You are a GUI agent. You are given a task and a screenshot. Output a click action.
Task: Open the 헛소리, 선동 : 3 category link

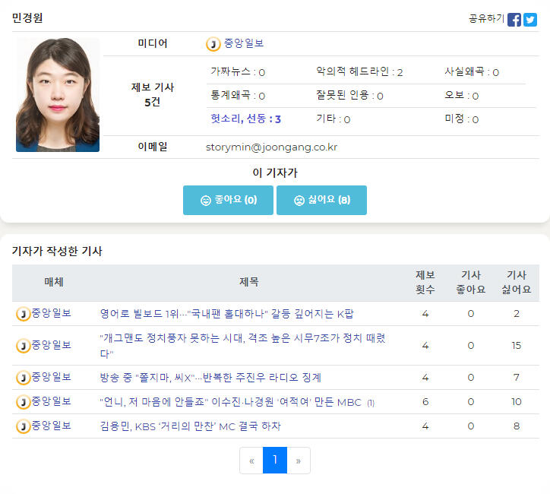pyautogui.click(x=245, y=119)
